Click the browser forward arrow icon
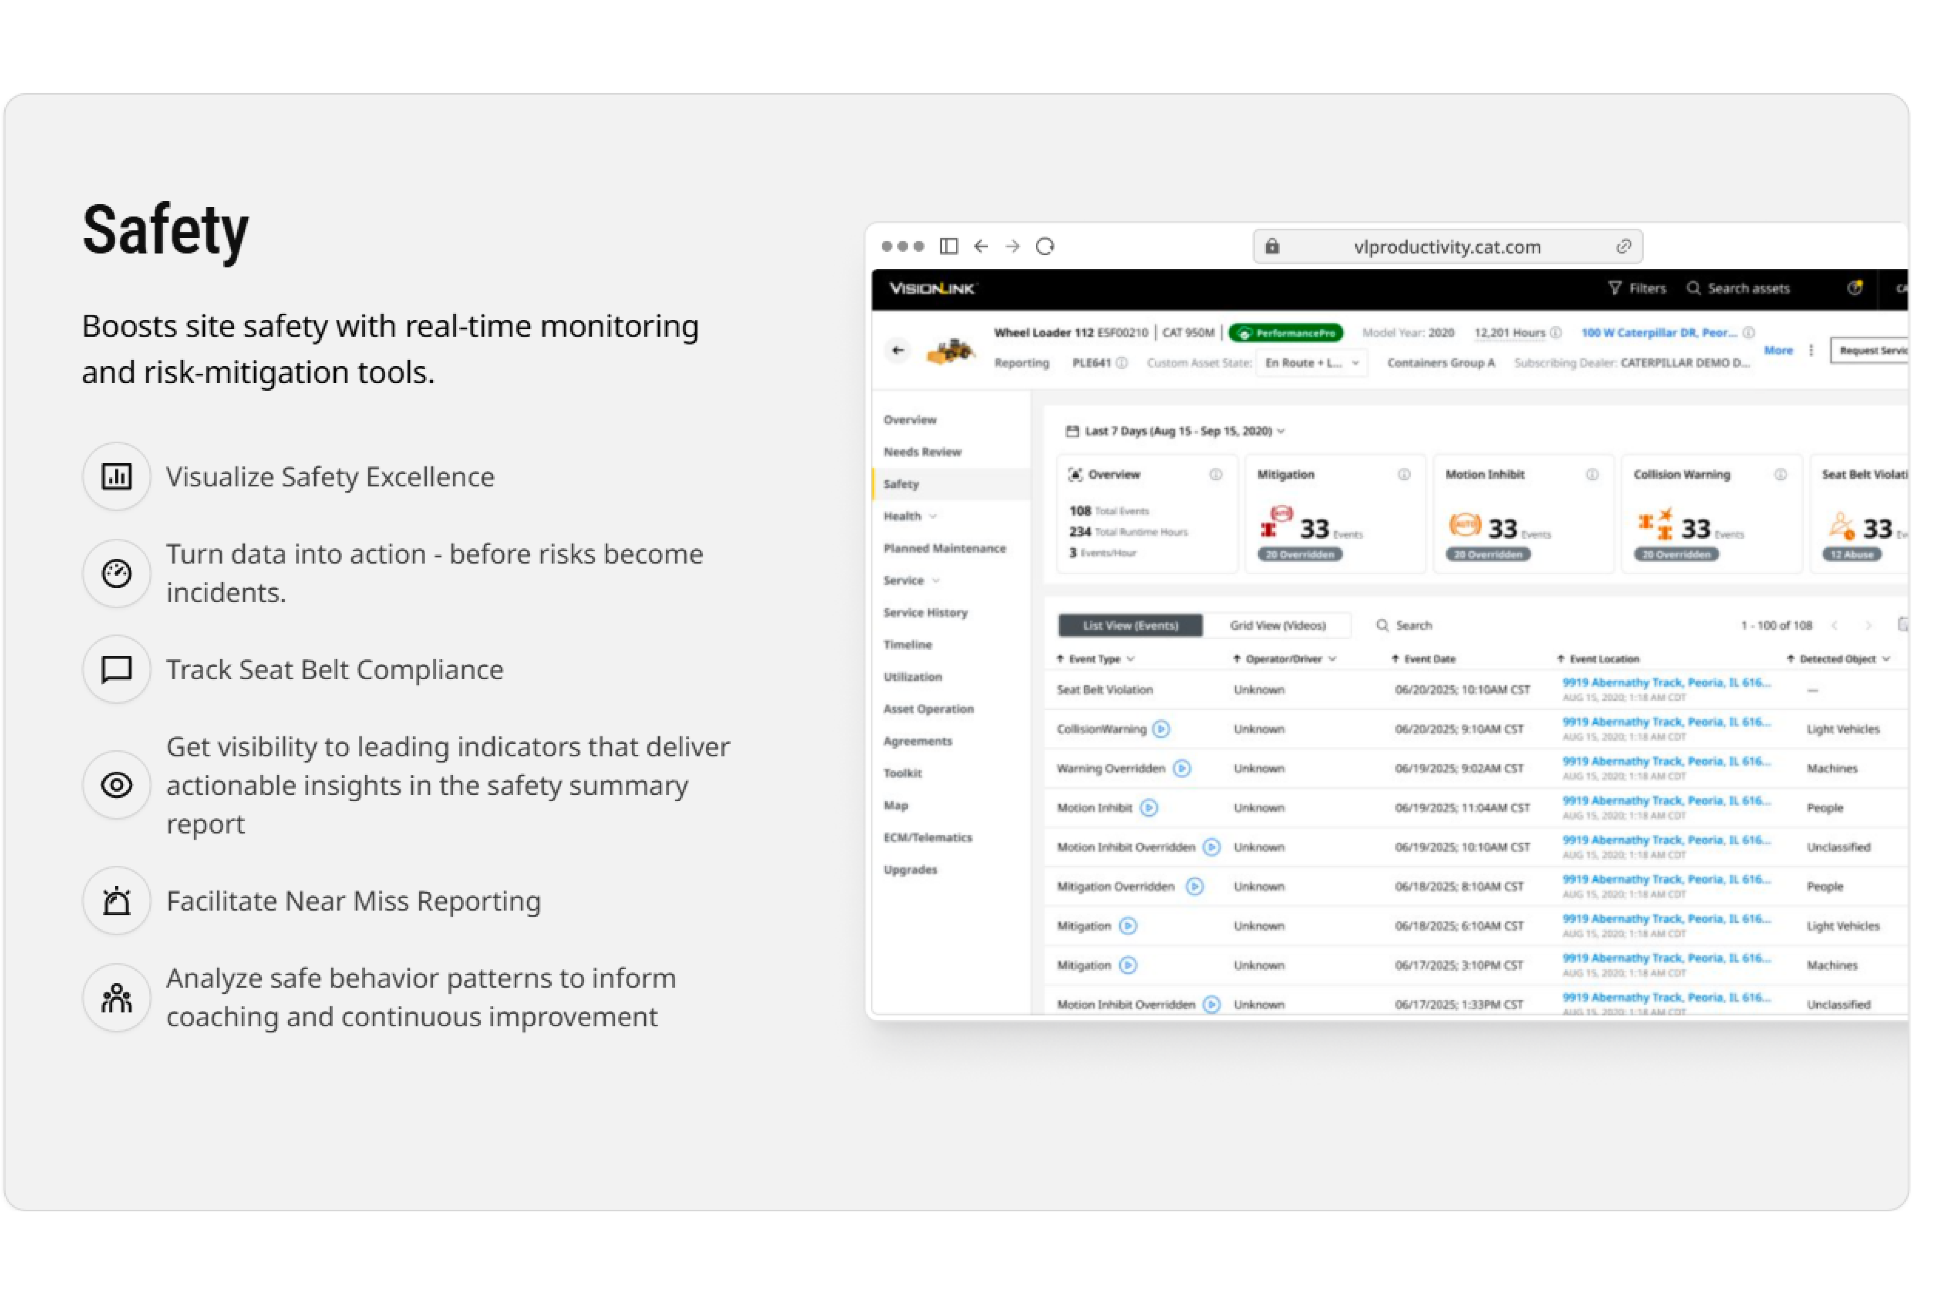The image size is (1933, 1289). (x=1013, y=247)
